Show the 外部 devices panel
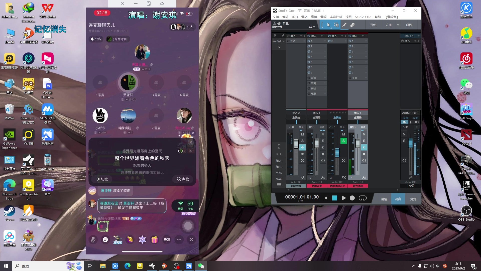Viewport: 481px width, 271px height. pos(279,173)
